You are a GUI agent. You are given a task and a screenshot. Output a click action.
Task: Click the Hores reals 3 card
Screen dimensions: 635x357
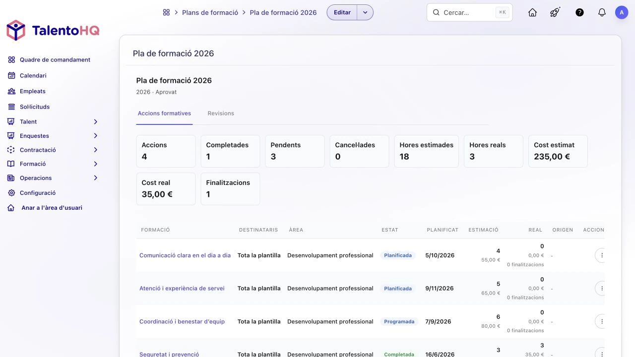point(494,151)
